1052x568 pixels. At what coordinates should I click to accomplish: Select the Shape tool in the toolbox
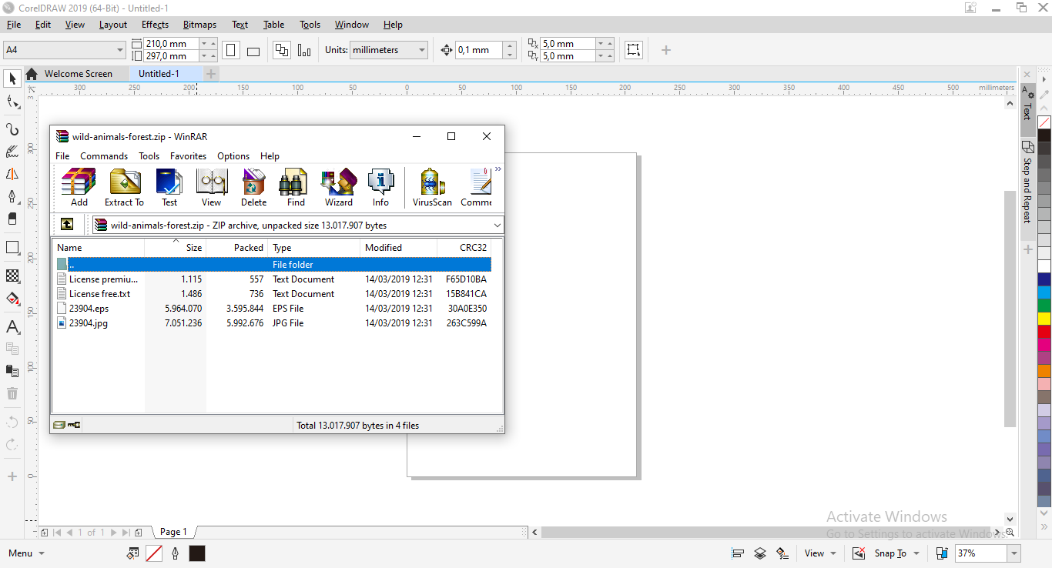coord(12,102)
